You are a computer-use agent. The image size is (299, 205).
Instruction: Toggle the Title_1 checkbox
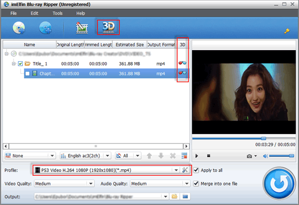click(x=20, y=64)
